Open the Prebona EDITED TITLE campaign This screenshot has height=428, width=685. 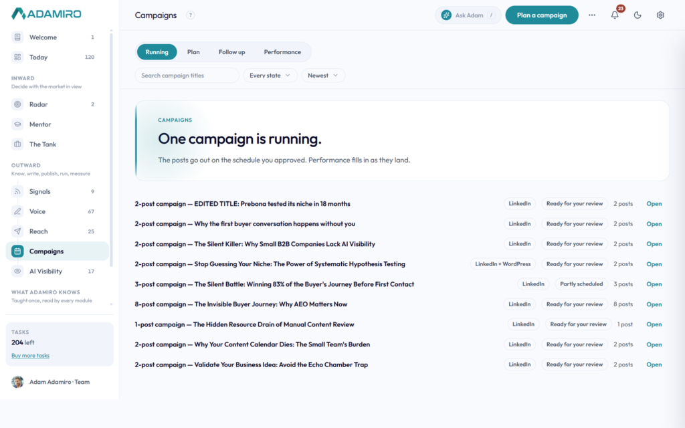point(654,204)
